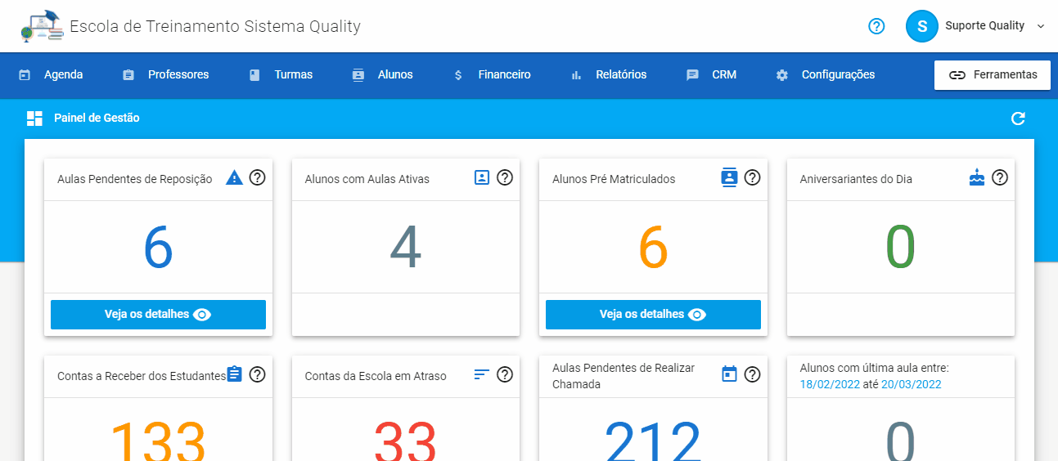Open the Professores menu
Screen dimensions: 1058x461
(x=166, y=74)
